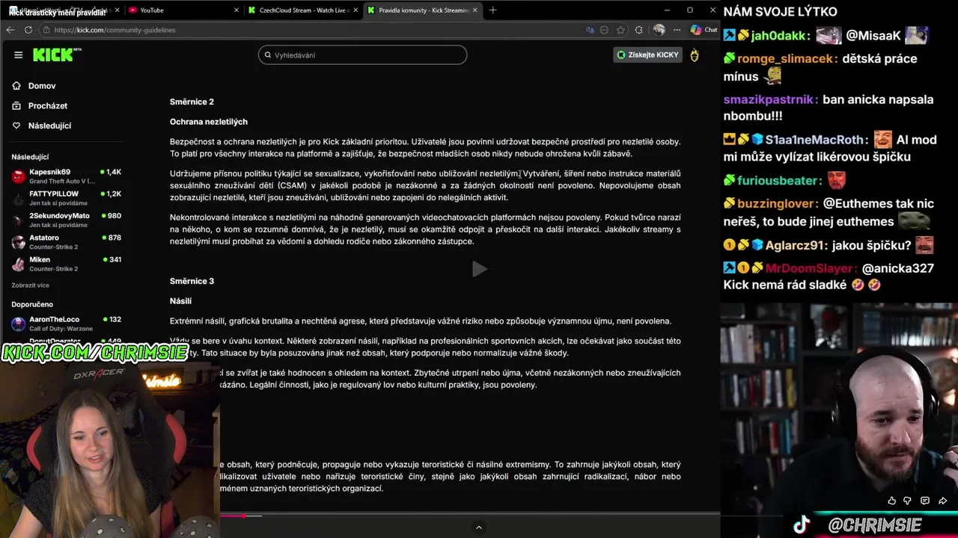Expand the list with Zobrazit více
This screenshot has width=958, height=538.
30,285
